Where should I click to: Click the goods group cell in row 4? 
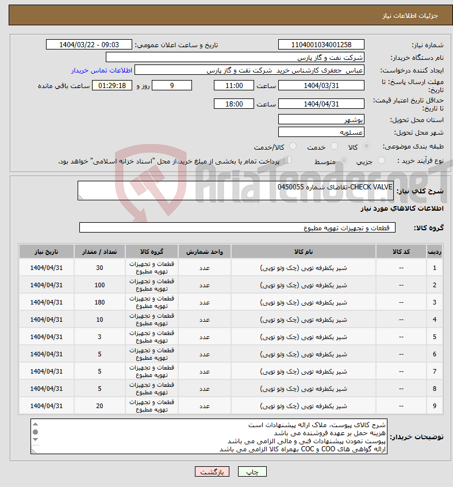click(x=152, y=319)
